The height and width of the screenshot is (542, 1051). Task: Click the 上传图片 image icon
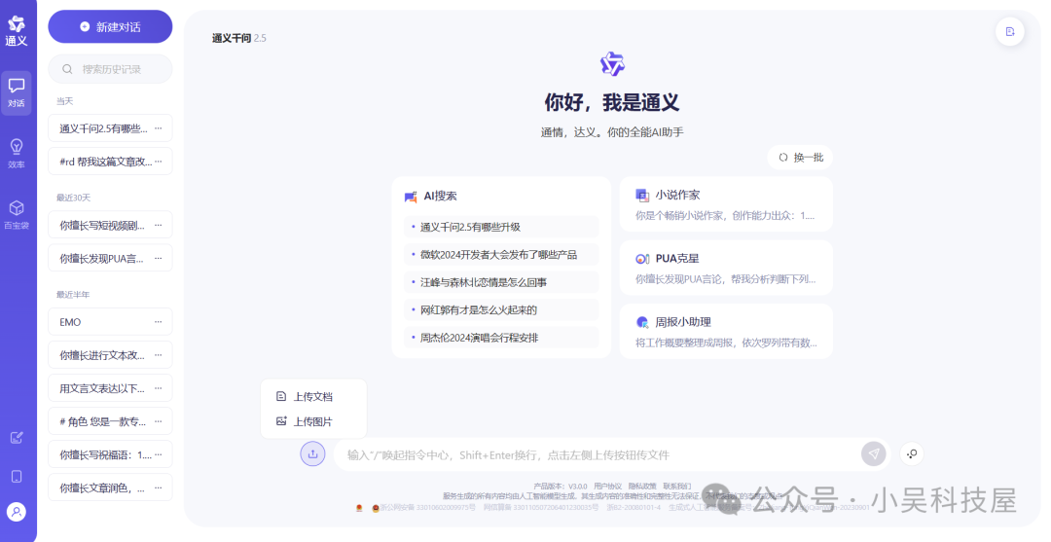281,421
